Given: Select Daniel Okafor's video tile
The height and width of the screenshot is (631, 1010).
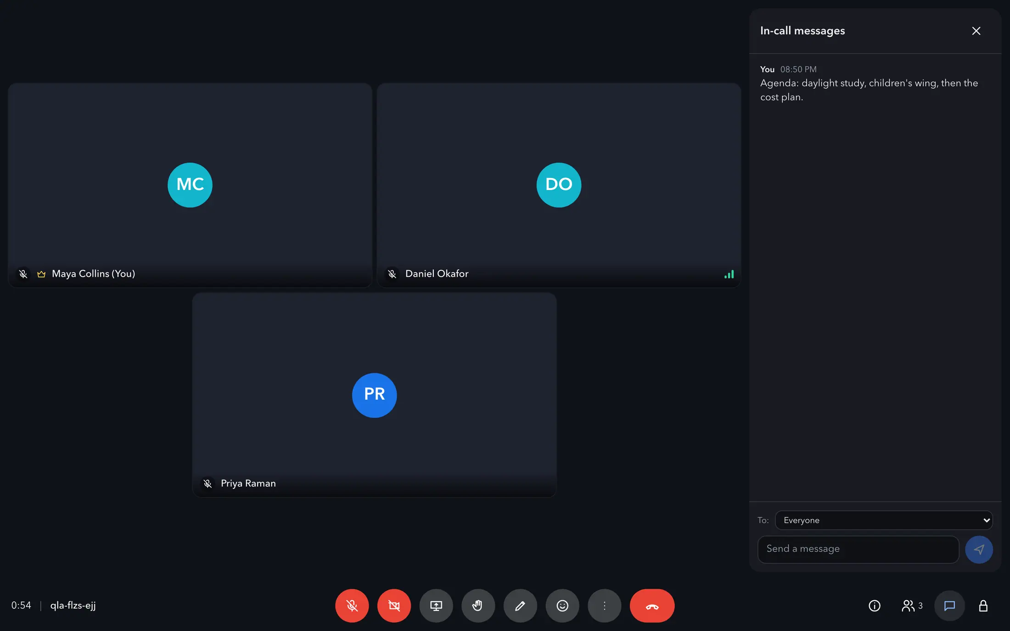Looking at the screenshot, I should click(x=559, y=185).
